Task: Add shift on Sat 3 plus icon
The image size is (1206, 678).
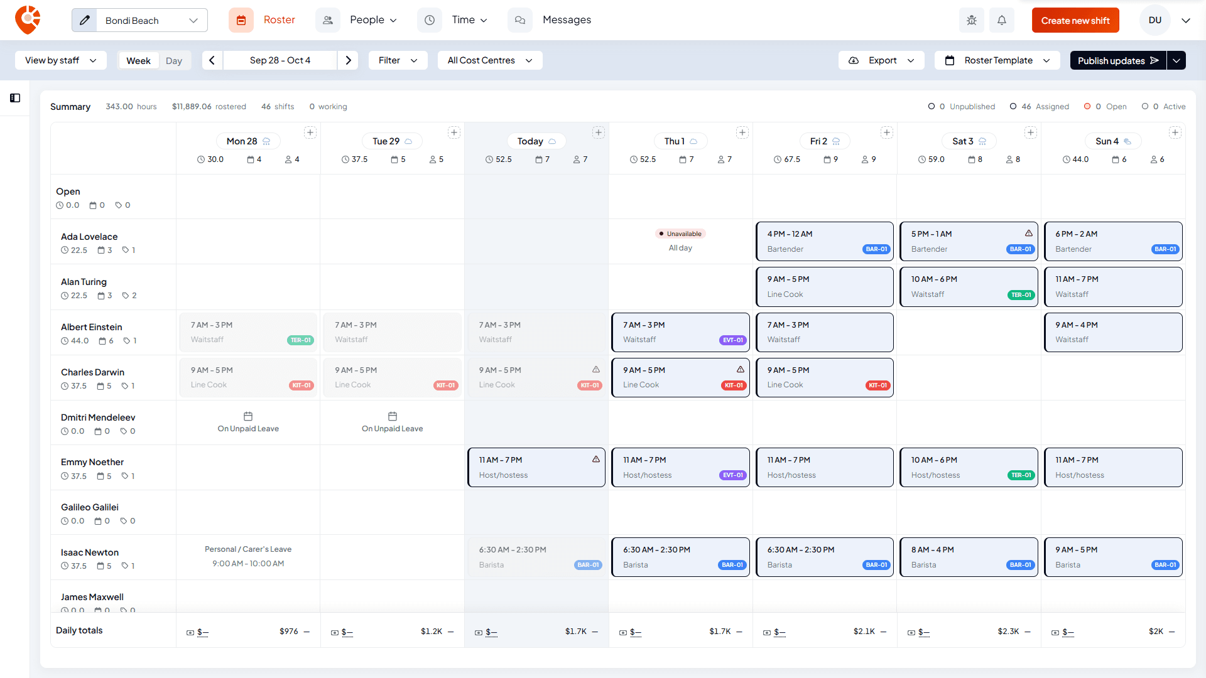Action: tap(1031, 132)
